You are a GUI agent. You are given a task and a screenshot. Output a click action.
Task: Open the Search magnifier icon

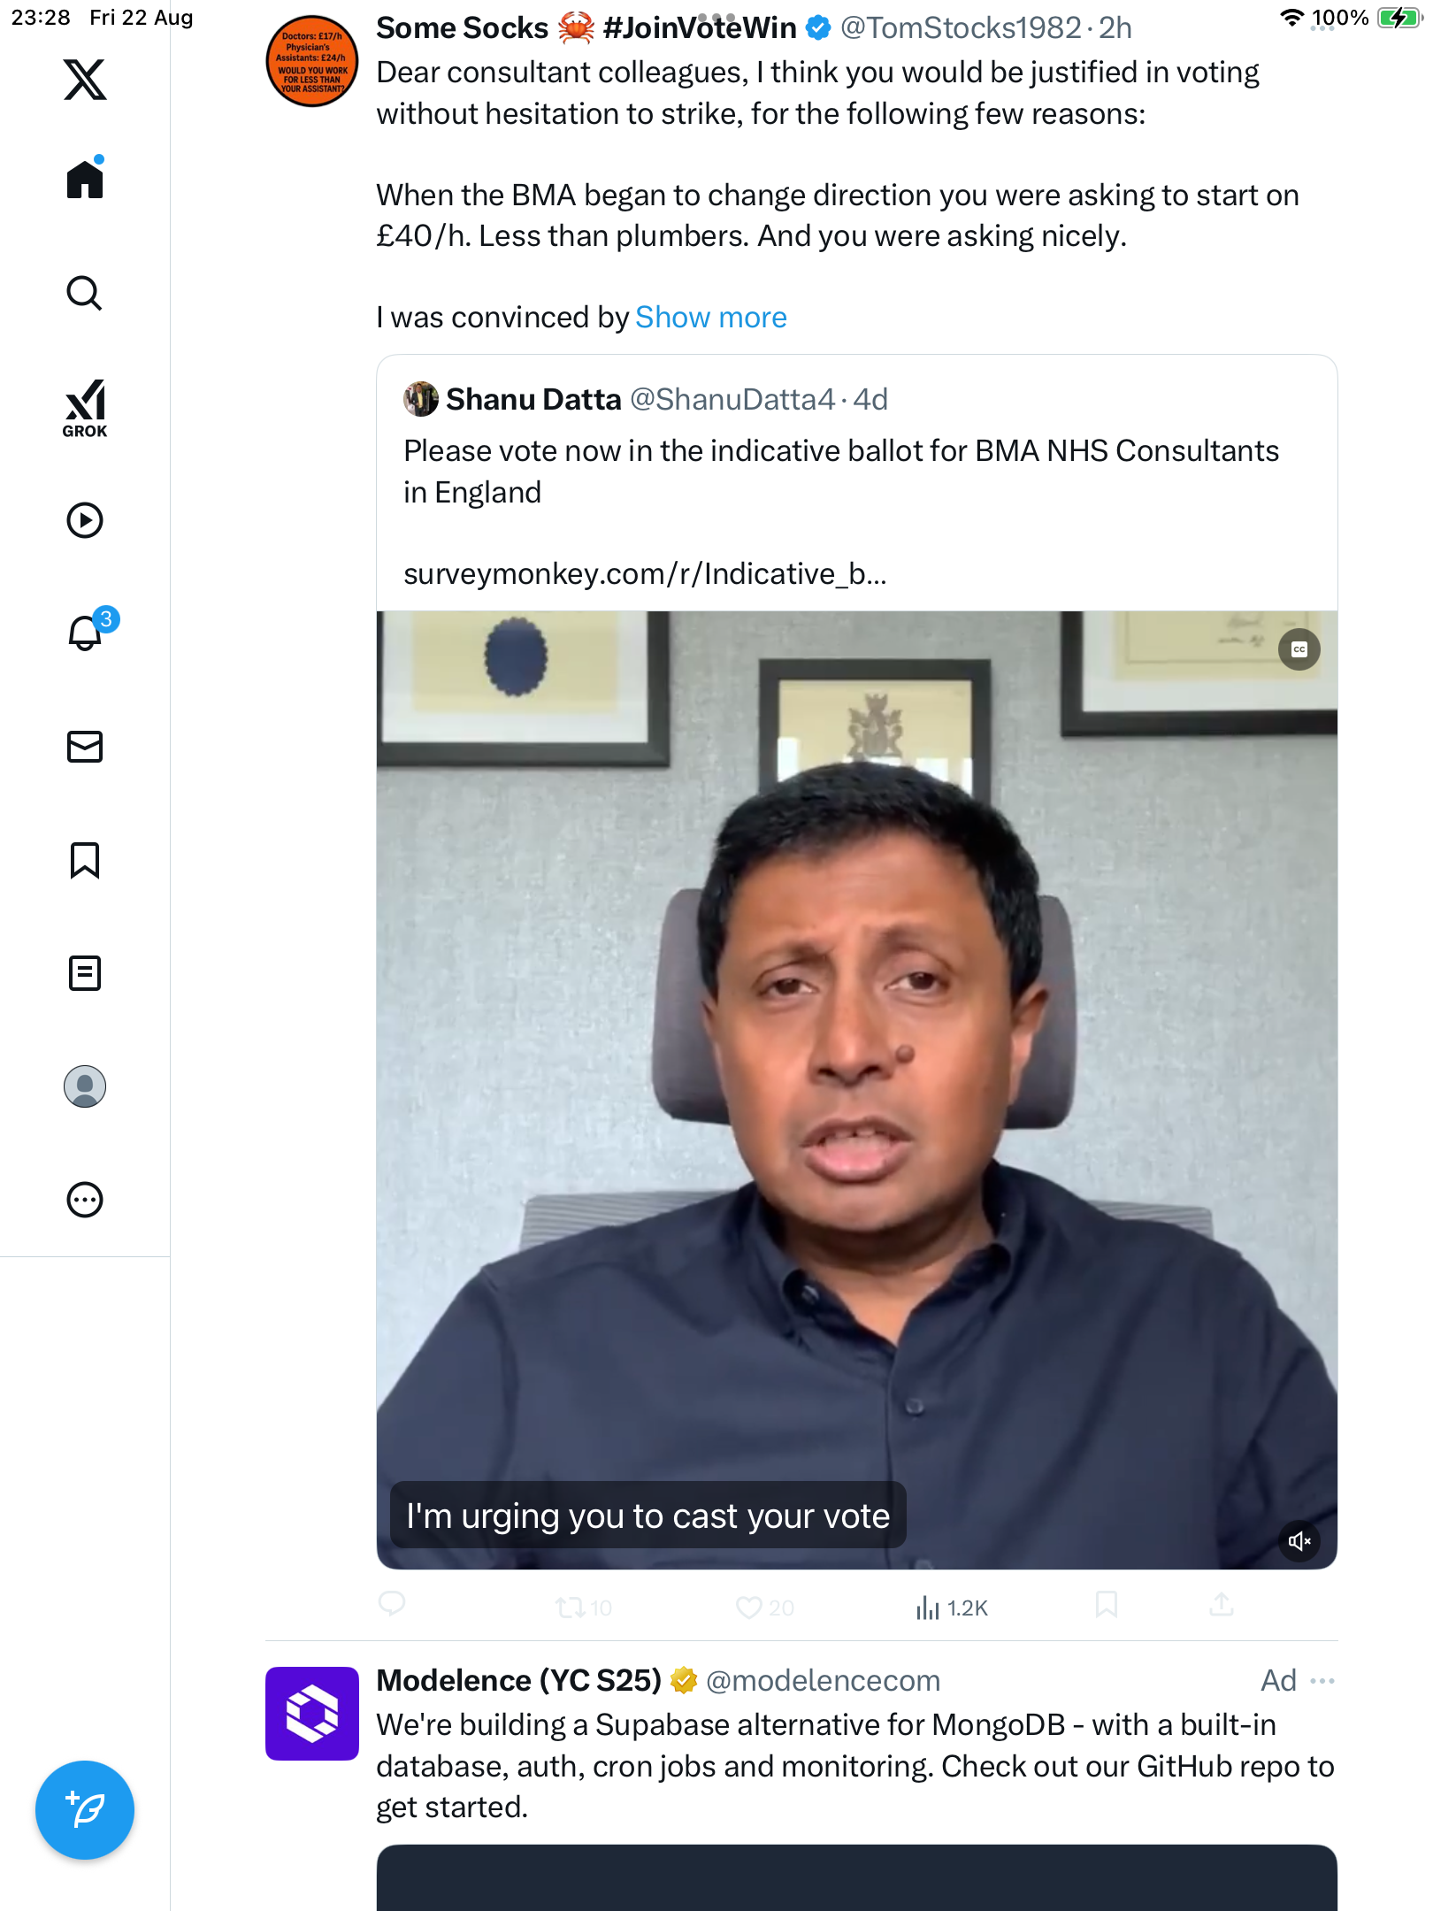85,293
